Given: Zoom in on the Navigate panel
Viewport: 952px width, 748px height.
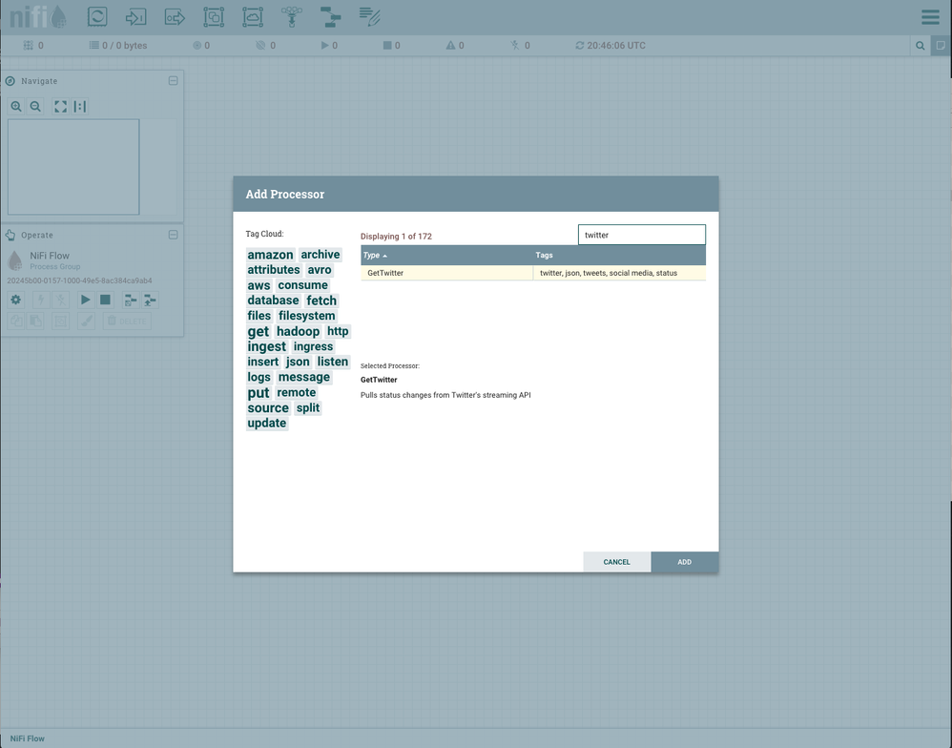Looking at the screenshot, I should click(16, 106).
